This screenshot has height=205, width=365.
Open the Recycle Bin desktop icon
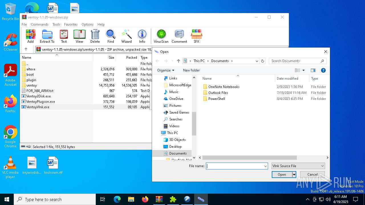(x=11, y=12)
